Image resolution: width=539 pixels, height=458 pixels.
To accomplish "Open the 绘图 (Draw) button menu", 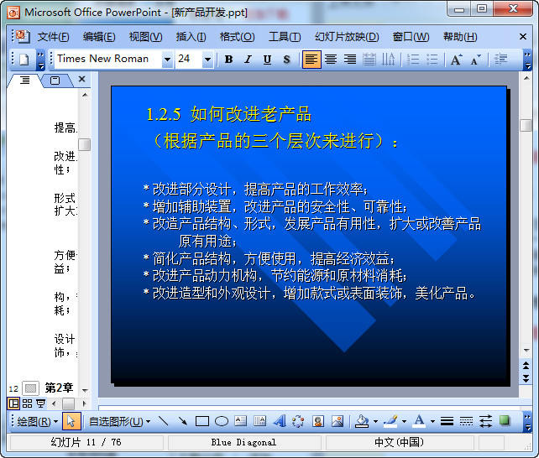I will [x=38, y=421].
